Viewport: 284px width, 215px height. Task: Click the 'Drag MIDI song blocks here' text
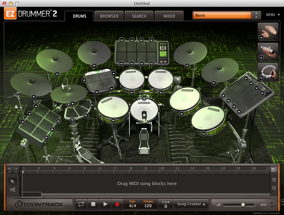(147, 183)
